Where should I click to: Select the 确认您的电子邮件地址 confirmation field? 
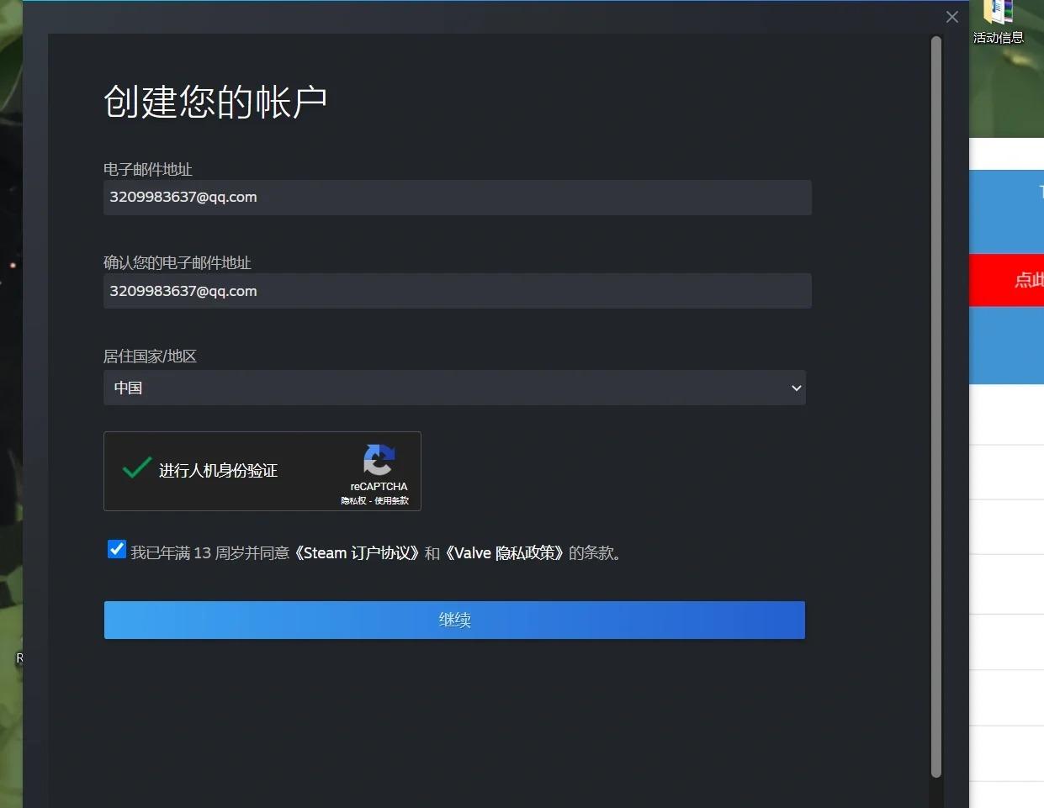(457, 291)
